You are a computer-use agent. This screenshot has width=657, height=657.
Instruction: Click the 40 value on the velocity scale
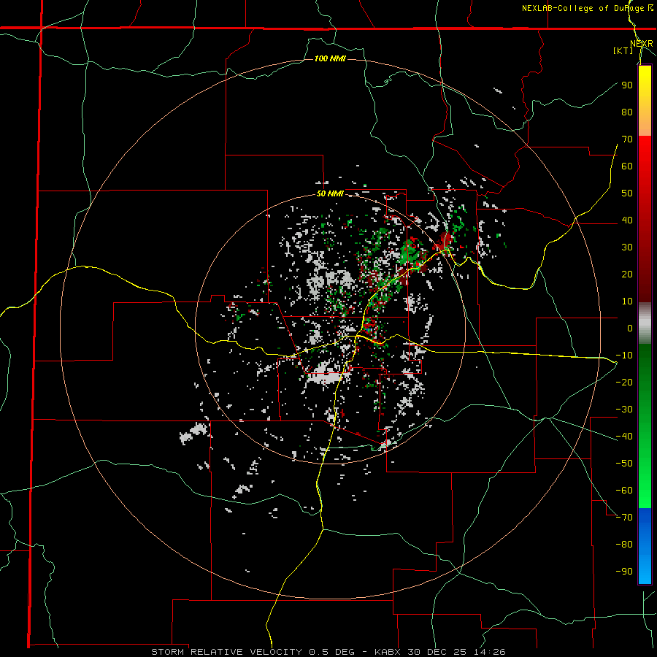pyautogui.click(x=627, y=220)
